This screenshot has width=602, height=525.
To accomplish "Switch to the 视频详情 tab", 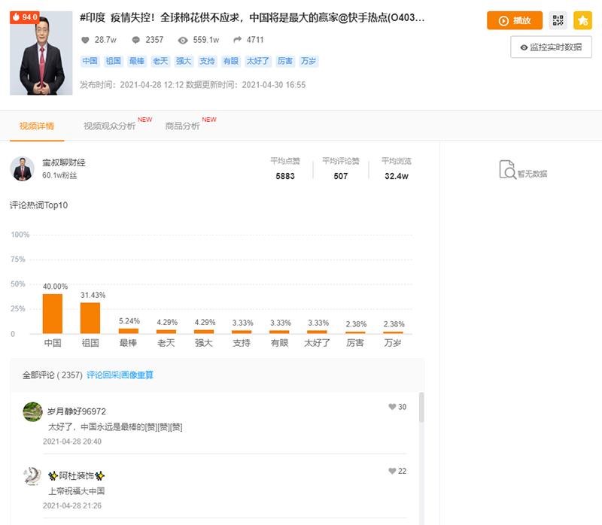I will click(37, 126).
